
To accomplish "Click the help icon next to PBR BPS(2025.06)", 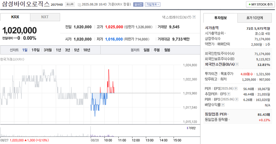I will [237, 99].
